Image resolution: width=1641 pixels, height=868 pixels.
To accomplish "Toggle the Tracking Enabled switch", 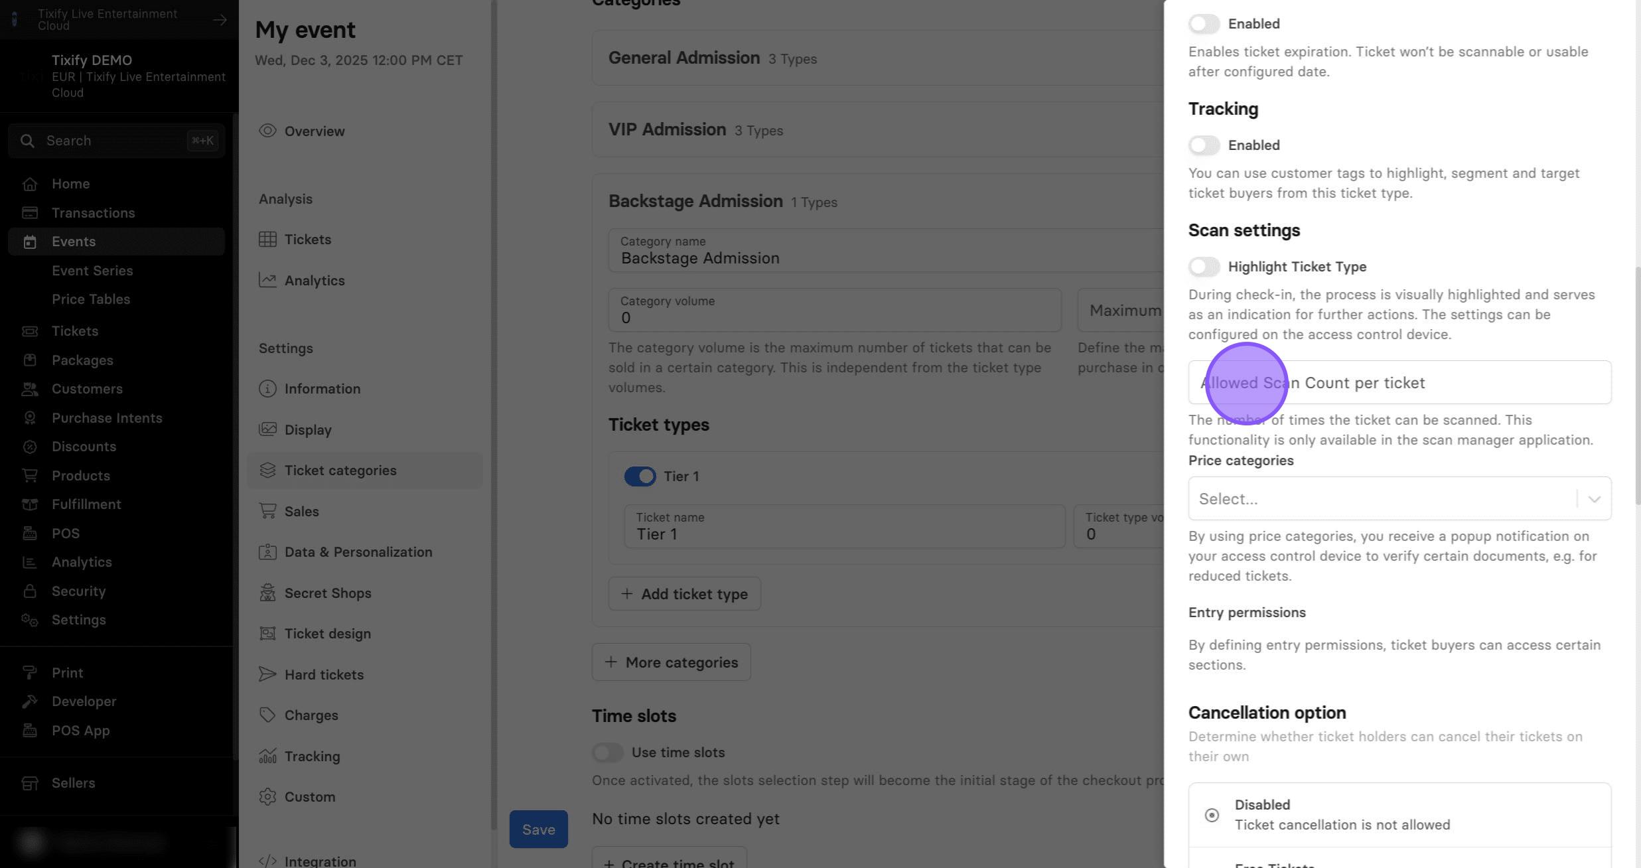I will pyautogui.click(x=1204, y=145).
